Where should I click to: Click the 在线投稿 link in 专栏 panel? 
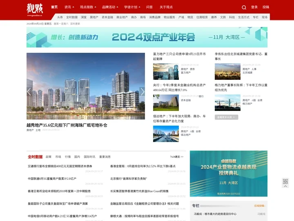pos(260,206)
